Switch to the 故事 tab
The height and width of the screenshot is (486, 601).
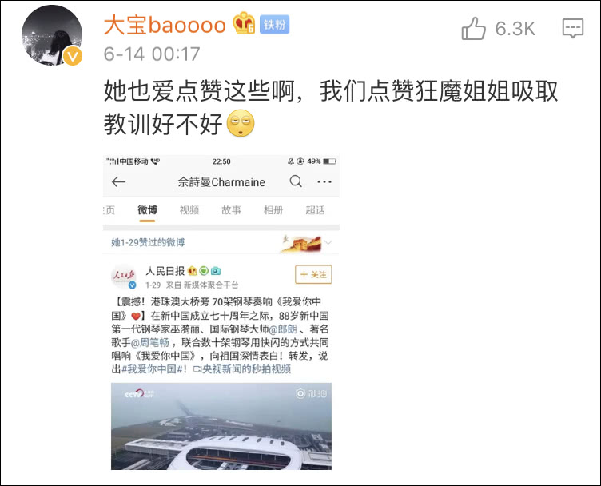[231, 210]
